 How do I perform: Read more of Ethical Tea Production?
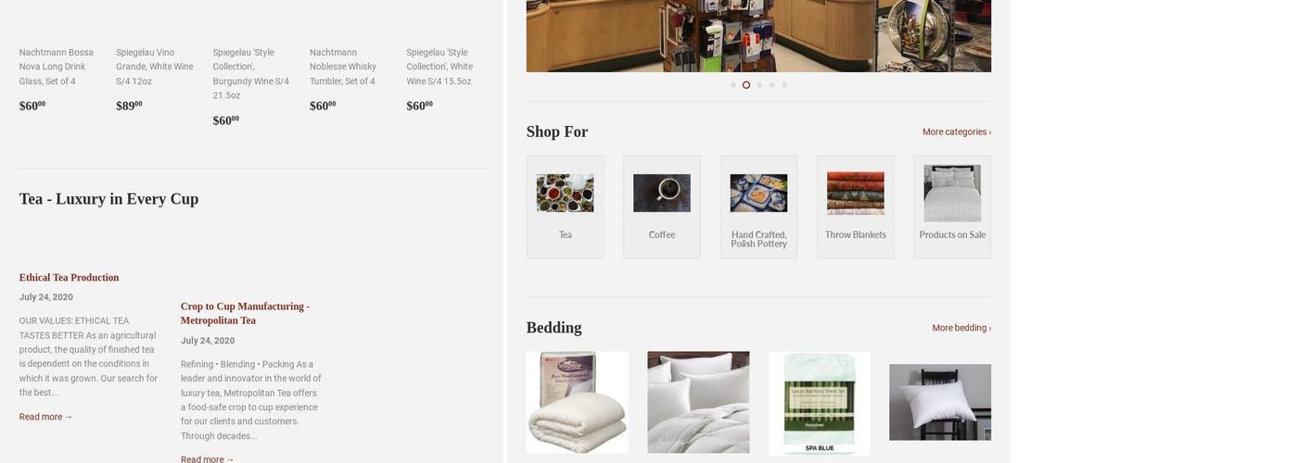click(45, 417)
